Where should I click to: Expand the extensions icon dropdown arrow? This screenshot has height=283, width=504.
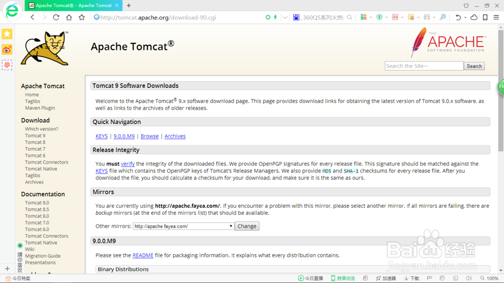click(x=370, y=18)
